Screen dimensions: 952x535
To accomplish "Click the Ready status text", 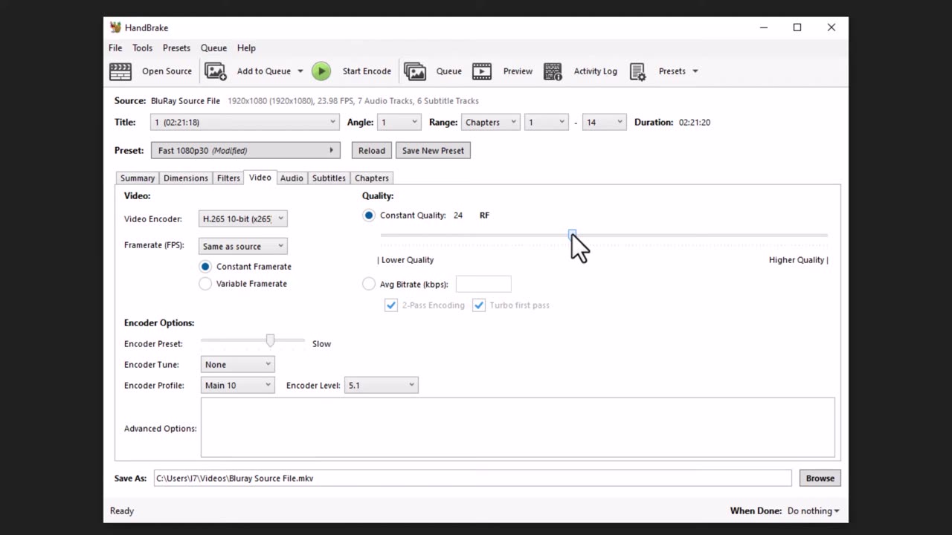I will click(122, 511).
